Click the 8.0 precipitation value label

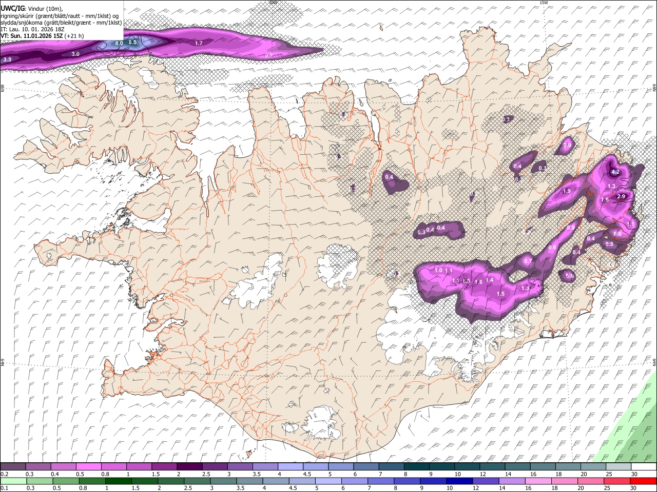pos(119,44)
